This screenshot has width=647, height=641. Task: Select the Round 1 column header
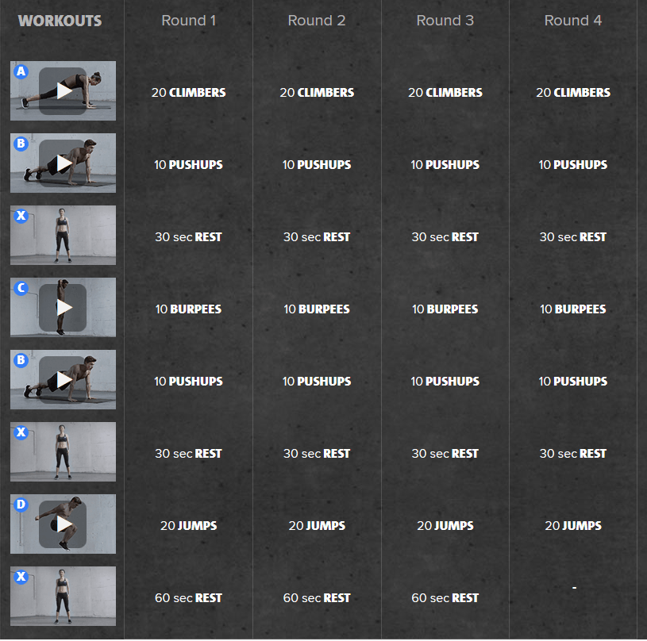(x=189, y=21)
